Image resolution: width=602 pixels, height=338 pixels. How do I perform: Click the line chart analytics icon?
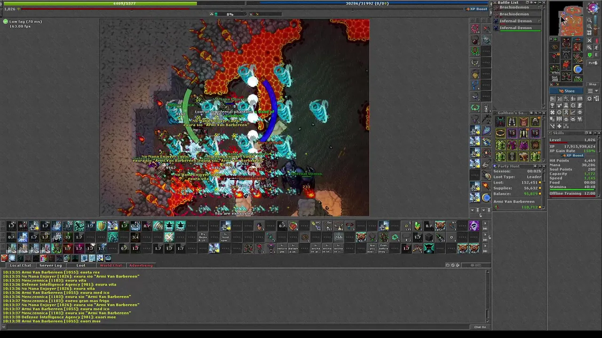[x=573, y=112]
